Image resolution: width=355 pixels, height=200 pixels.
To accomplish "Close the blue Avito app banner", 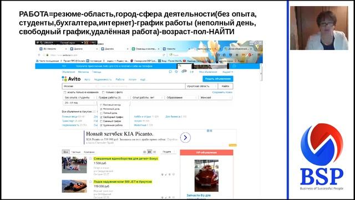I will click(234, 66).
